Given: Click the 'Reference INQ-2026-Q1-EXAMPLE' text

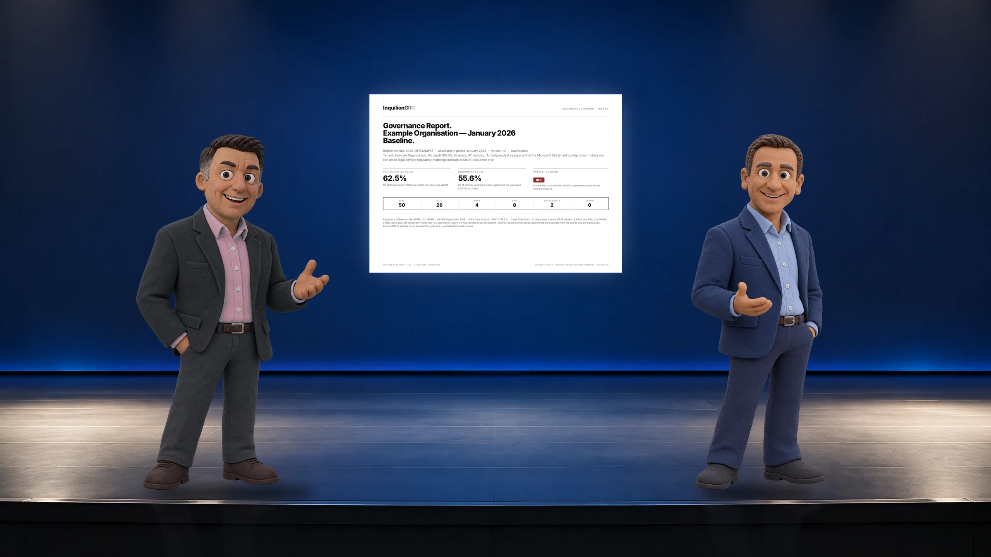Looking at the screenshot, I should [x=408, y=151].
